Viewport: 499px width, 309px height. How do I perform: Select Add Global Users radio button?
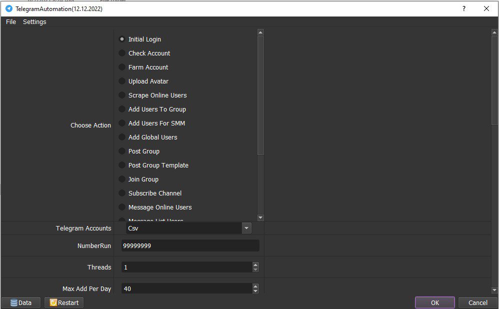pyautogui.click(x=148, y=137)
